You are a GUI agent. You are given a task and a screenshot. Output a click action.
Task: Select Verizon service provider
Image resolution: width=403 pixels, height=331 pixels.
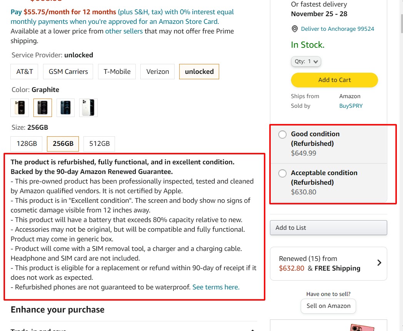click(158, 72)
